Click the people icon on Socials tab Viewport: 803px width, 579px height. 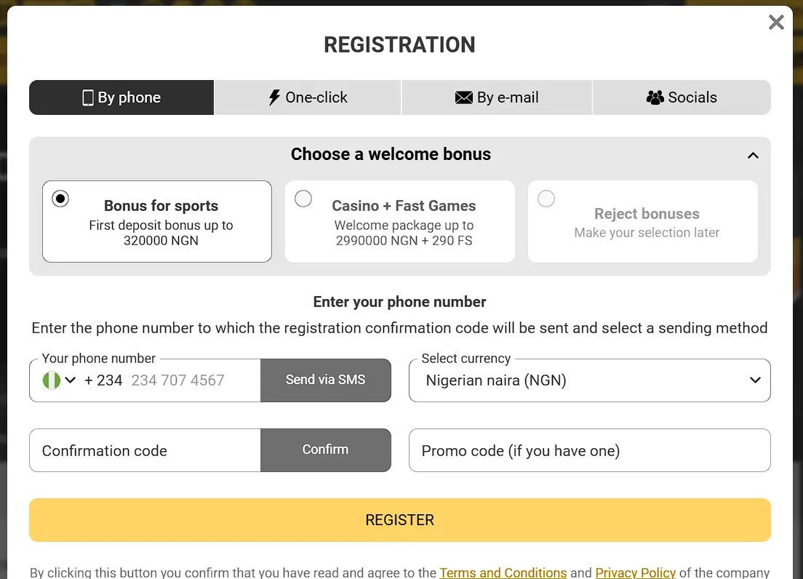(x=655, y=97)
